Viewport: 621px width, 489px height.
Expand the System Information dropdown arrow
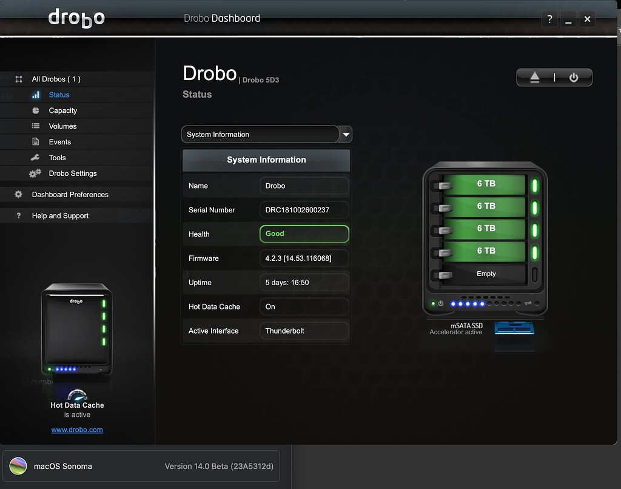click(346, 134)
